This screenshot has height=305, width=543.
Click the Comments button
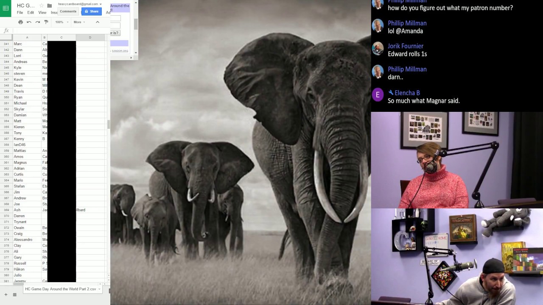point(68,11)
